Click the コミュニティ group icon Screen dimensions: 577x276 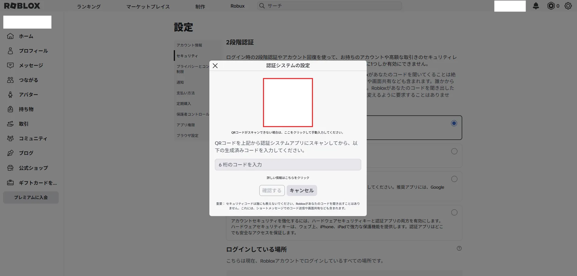[x=10, y=138]
